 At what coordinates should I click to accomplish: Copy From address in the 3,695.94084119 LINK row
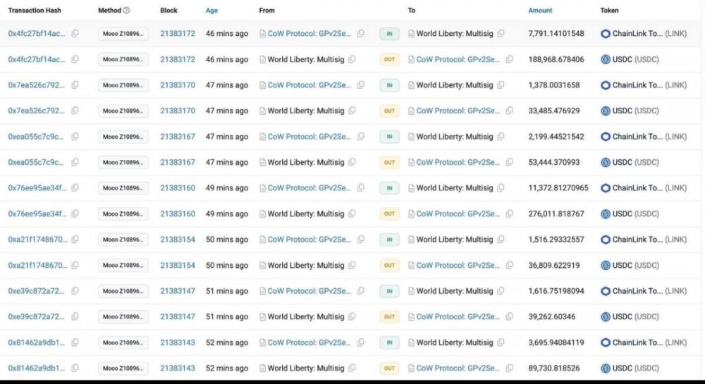(x=360, y=342)
